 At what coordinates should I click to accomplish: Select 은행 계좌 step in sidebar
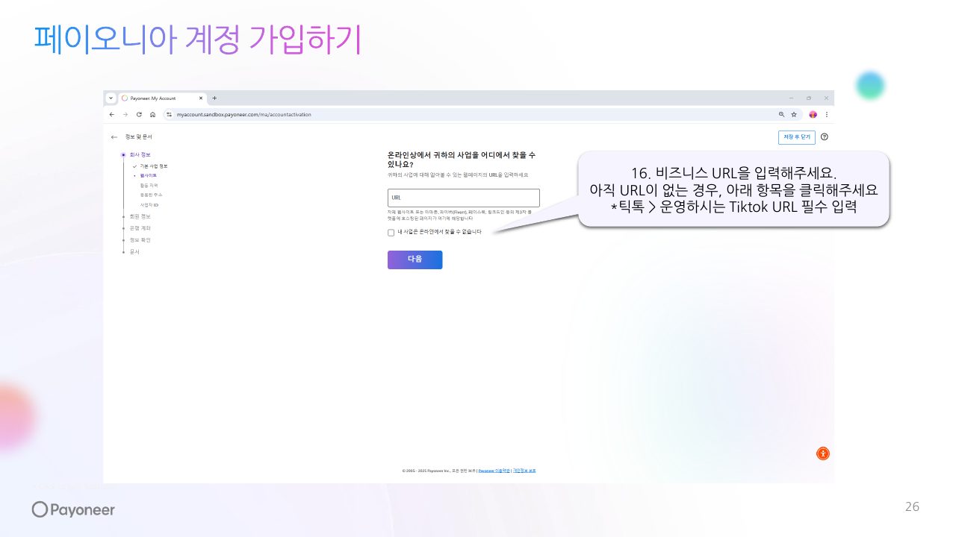point(140,228)
